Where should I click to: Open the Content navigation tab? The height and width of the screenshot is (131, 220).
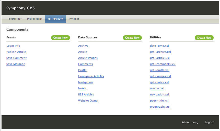[x=15, y=19]
